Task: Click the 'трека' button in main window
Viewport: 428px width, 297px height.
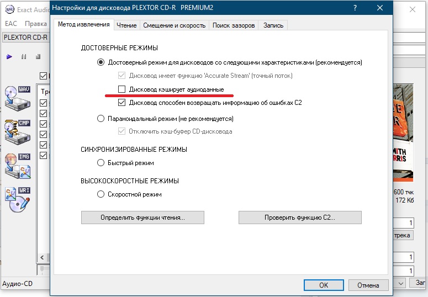Action: [403, 235]
